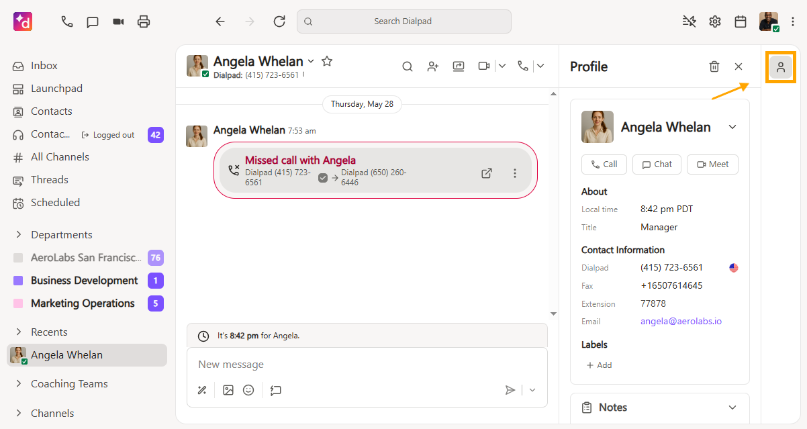Expand Angela Whelan profile card chevron
The width and height of the screenshot is (807, 429).
pyautogui.click(x=732, y=127)
